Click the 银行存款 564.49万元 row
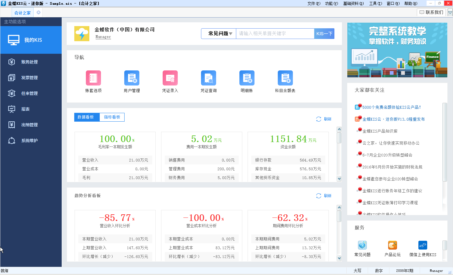This screenshot has width=453, height=275. pyautogui.click(x=288, y=160)
